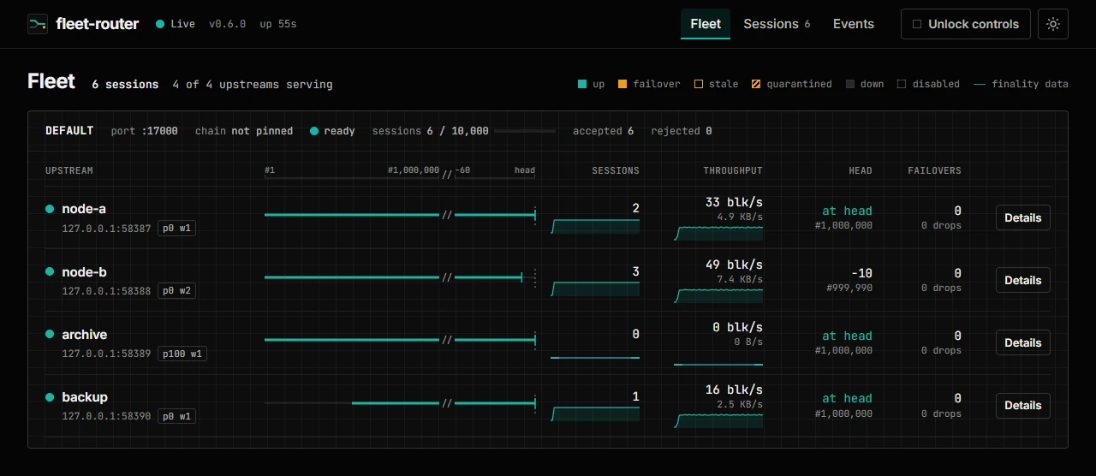Open Details for node-b
The width and height of the screenshot is (1096, 476).
click(x=1022, y=280)
